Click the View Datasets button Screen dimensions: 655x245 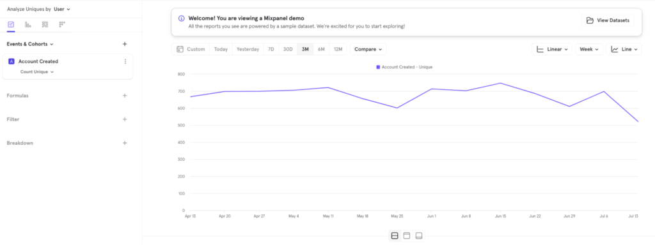coord(608,20)
